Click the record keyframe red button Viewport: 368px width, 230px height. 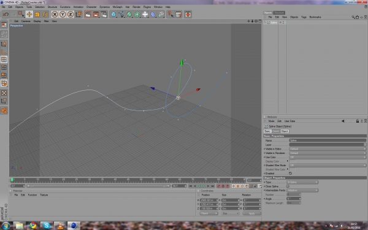218,186
